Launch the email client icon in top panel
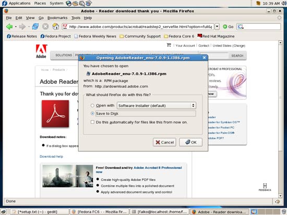 click(x=75, y=3)
